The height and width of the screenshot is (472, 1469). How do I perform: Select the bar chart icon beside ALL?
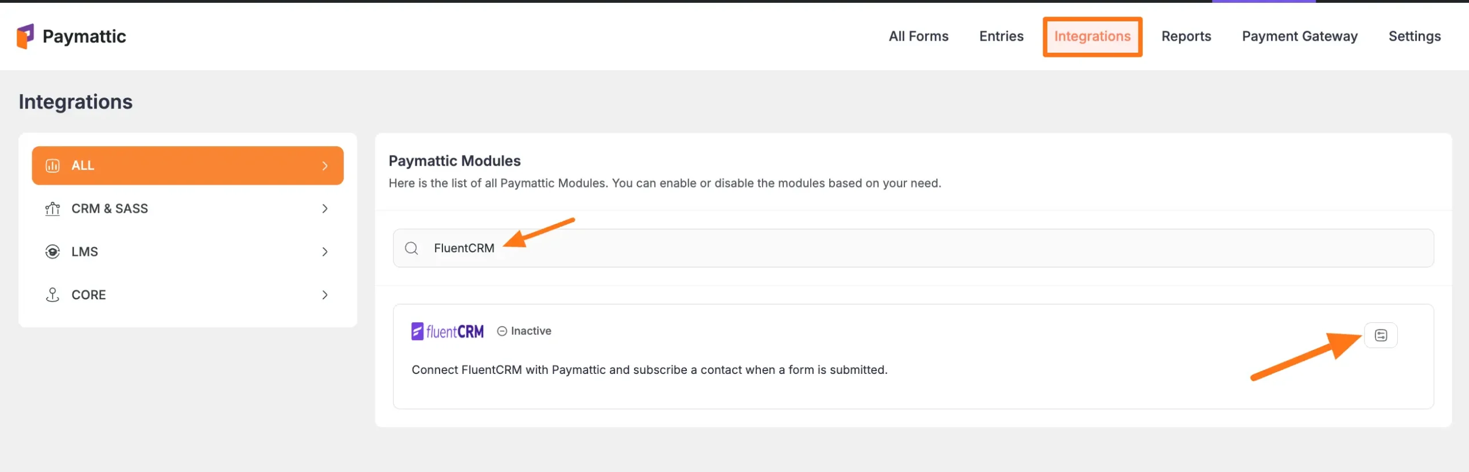[x=52, y=165]
